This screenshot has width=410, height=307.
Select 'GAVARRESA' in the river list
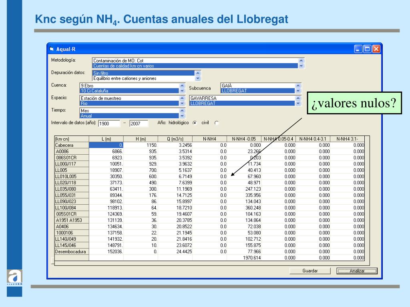tap(242, 98)
